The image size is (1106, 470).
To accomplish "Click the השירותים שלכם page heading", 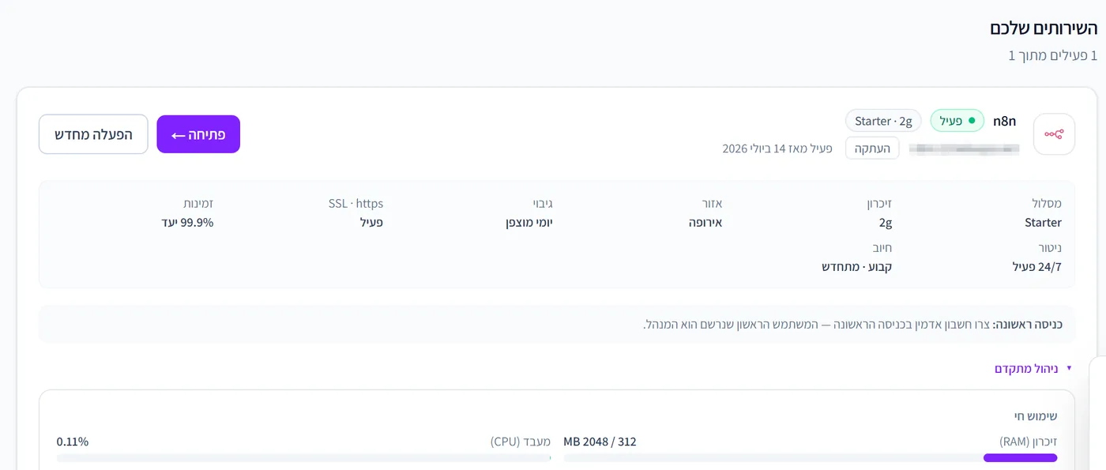I will pyautogui.click(x=1044, y=28).
